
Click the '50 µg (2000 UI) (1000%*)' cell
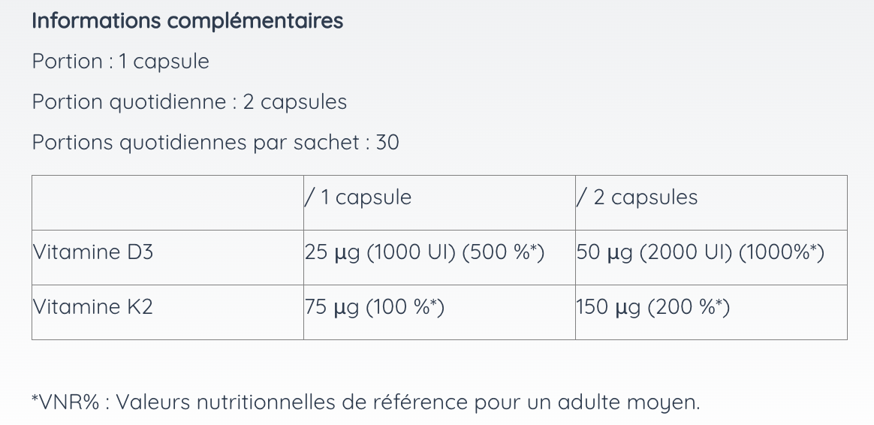(x=711, y=258)
